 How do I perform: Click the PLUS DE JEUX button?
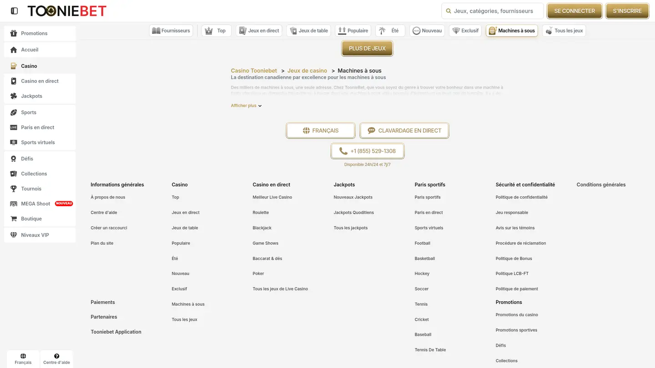[x=367, y=48]
